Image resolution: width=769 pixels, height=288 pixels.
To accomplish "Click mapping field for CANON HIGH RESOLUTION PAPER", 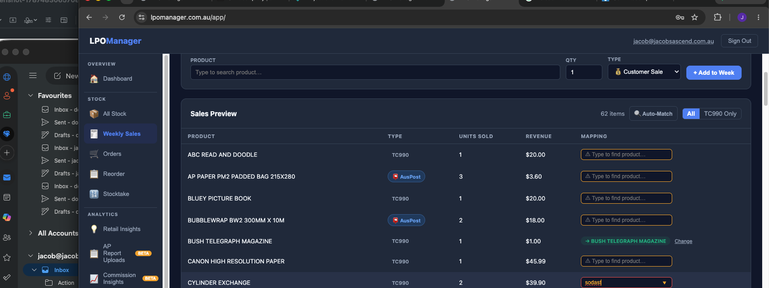I will (x=626, y=261).
